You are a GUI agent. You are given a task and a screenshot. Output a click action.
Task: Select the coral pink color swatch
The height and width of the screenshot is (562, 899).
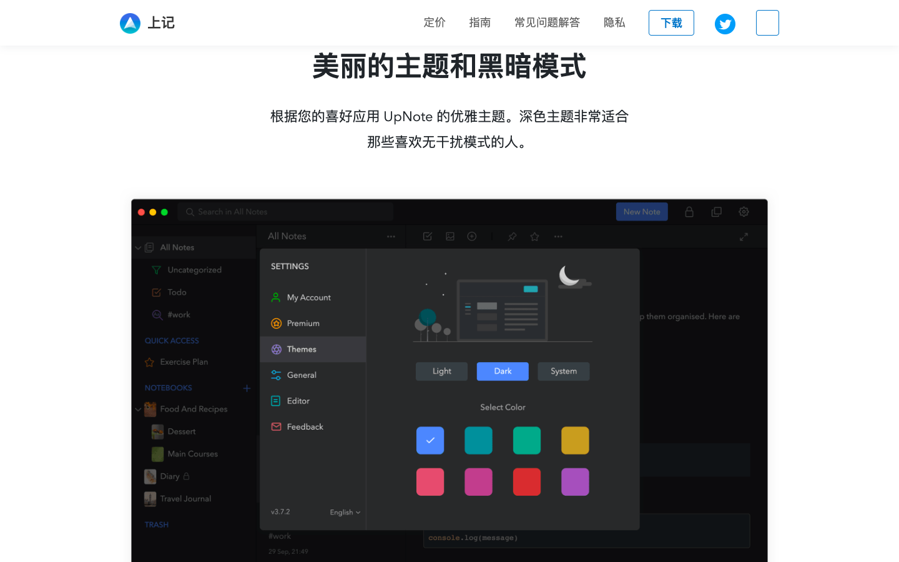[x=430, y=482]
